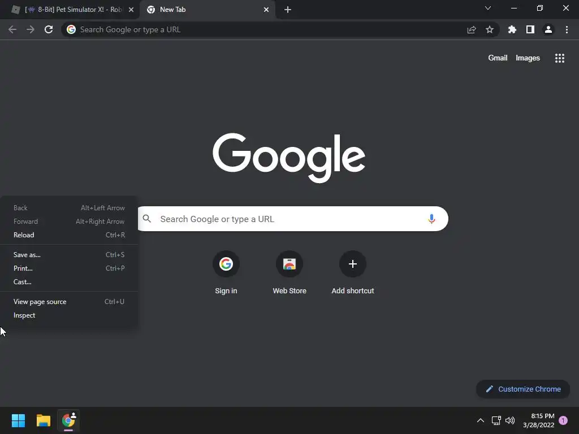Click the reload page icon in toolbar
579x434 pixels.
(x=49, y=29)
